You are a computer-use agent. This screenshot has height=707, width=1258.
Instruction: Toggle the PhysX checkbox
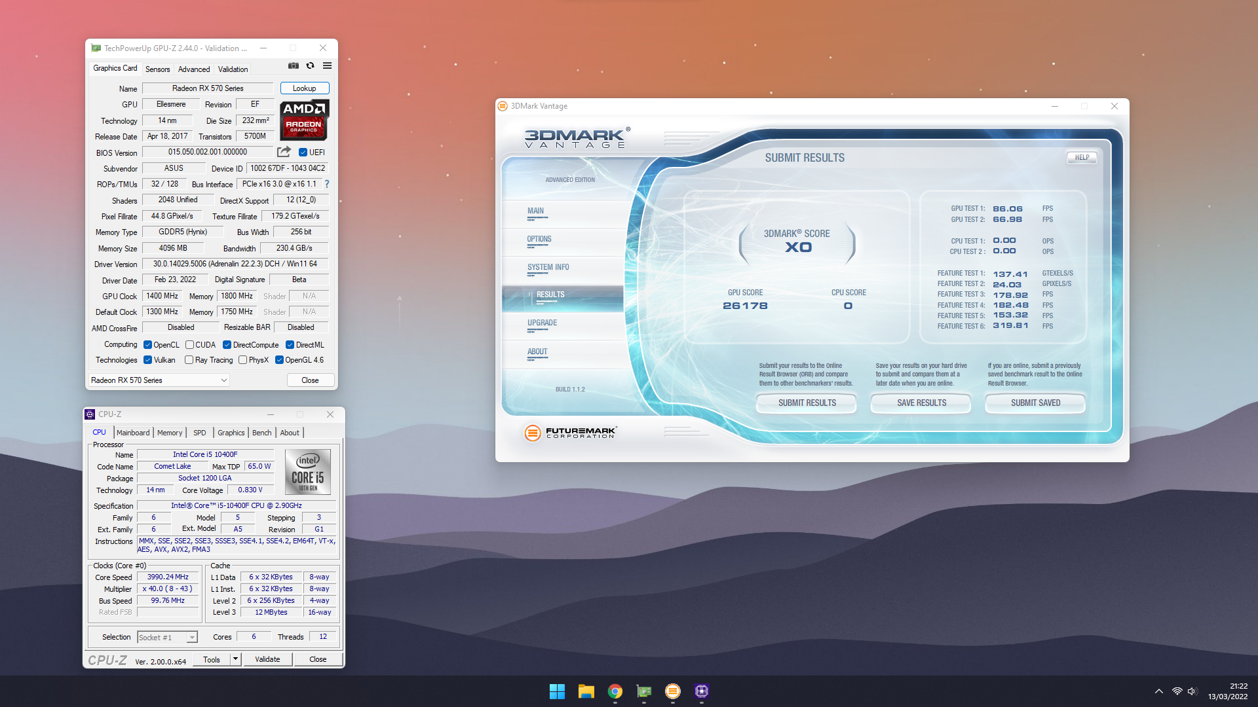[242, 360]
